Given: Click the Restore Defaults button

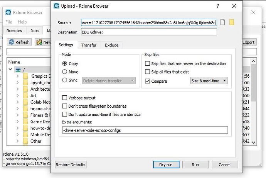Looking at the screenshot, I should pyautogui.click(x=71, y=165).
